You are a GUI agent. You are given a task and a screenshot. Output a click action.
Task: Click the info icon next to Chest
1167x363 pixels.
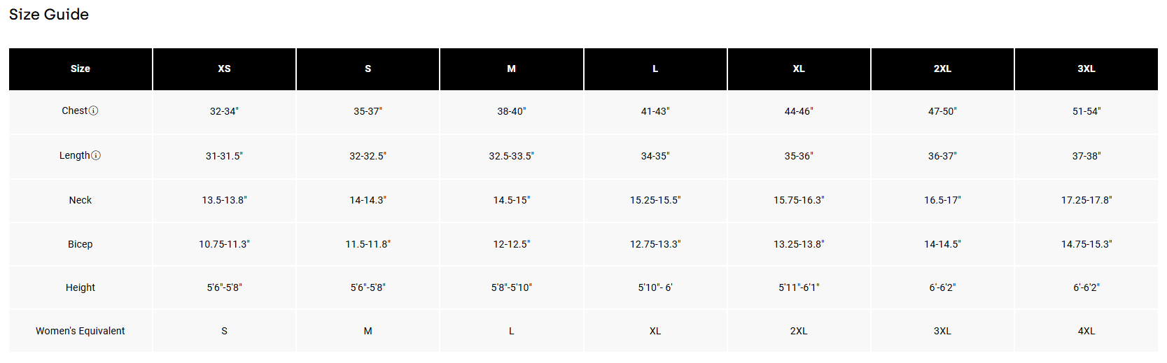point(94,111)
